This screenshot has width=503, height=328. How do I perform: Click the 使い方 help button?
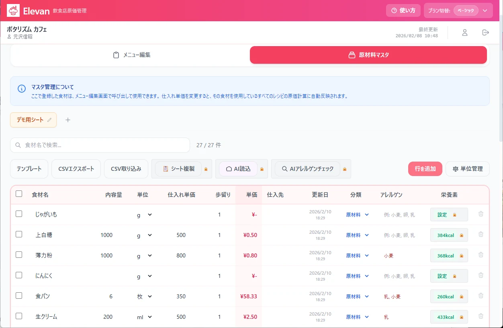(403, 10)
